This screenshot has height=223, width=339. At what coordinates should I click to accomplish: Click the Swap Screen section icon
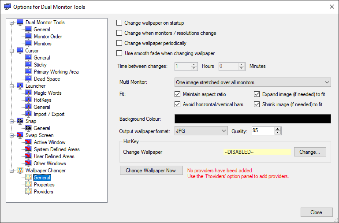click(20, 135)
